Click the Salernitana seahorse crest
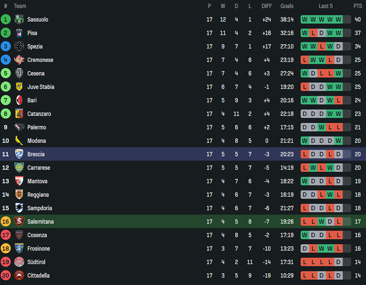The width and height of the screenshot is (366, 285). (19, 222)
